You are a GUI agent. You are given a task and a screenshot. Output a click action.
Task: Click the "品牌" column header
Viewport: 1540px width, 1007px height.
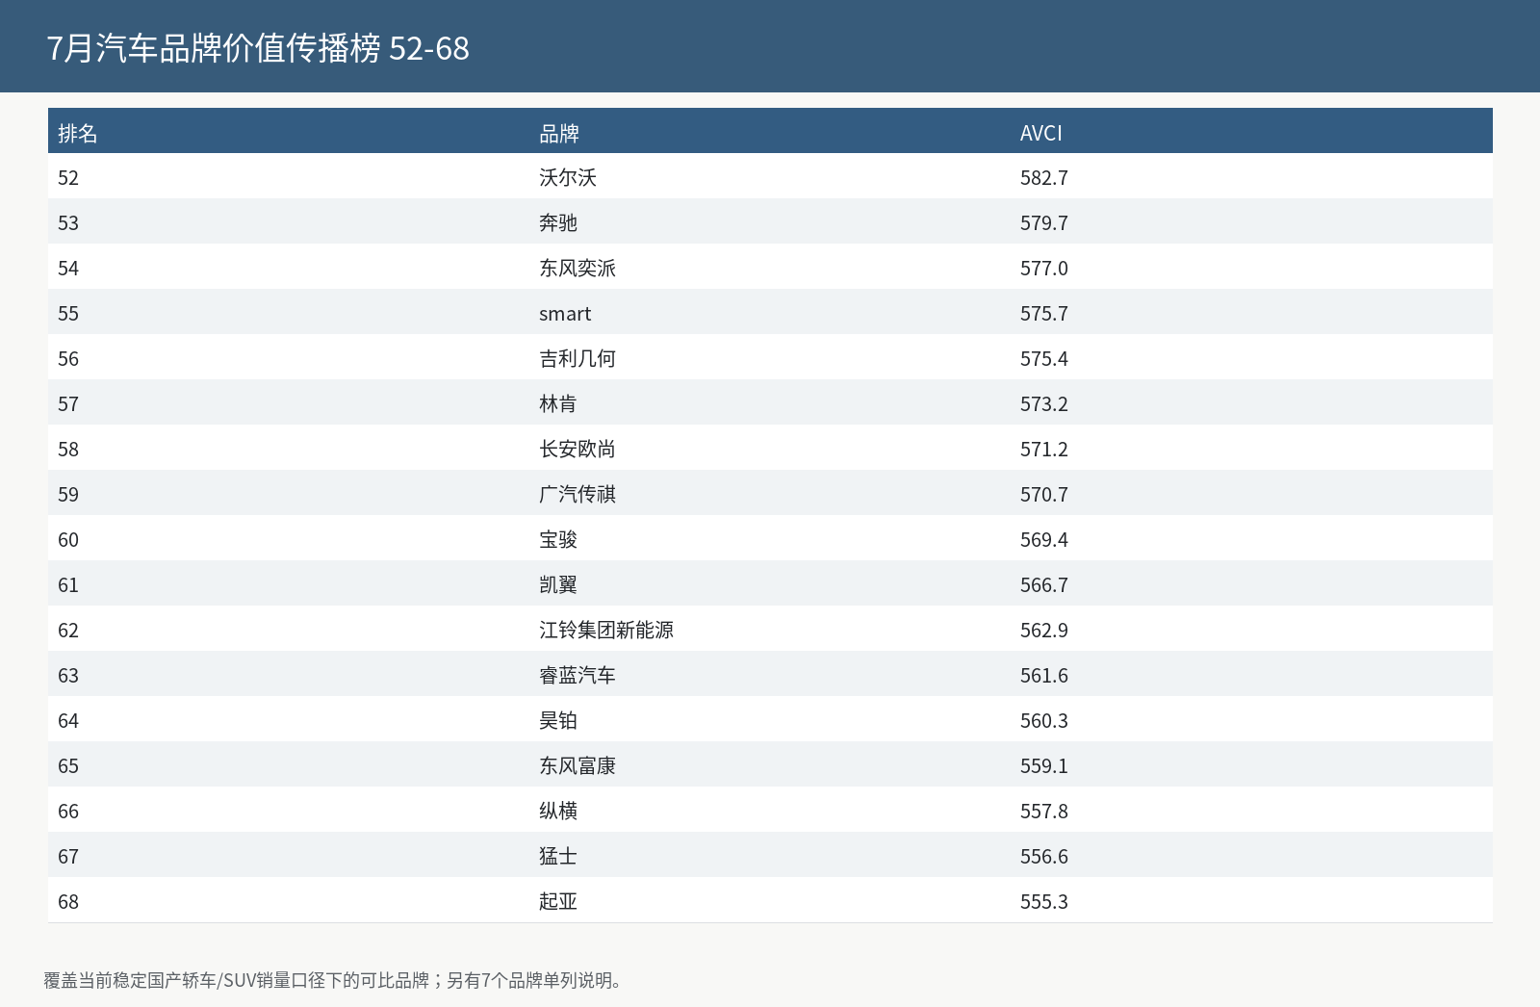(x=559, y=133)
